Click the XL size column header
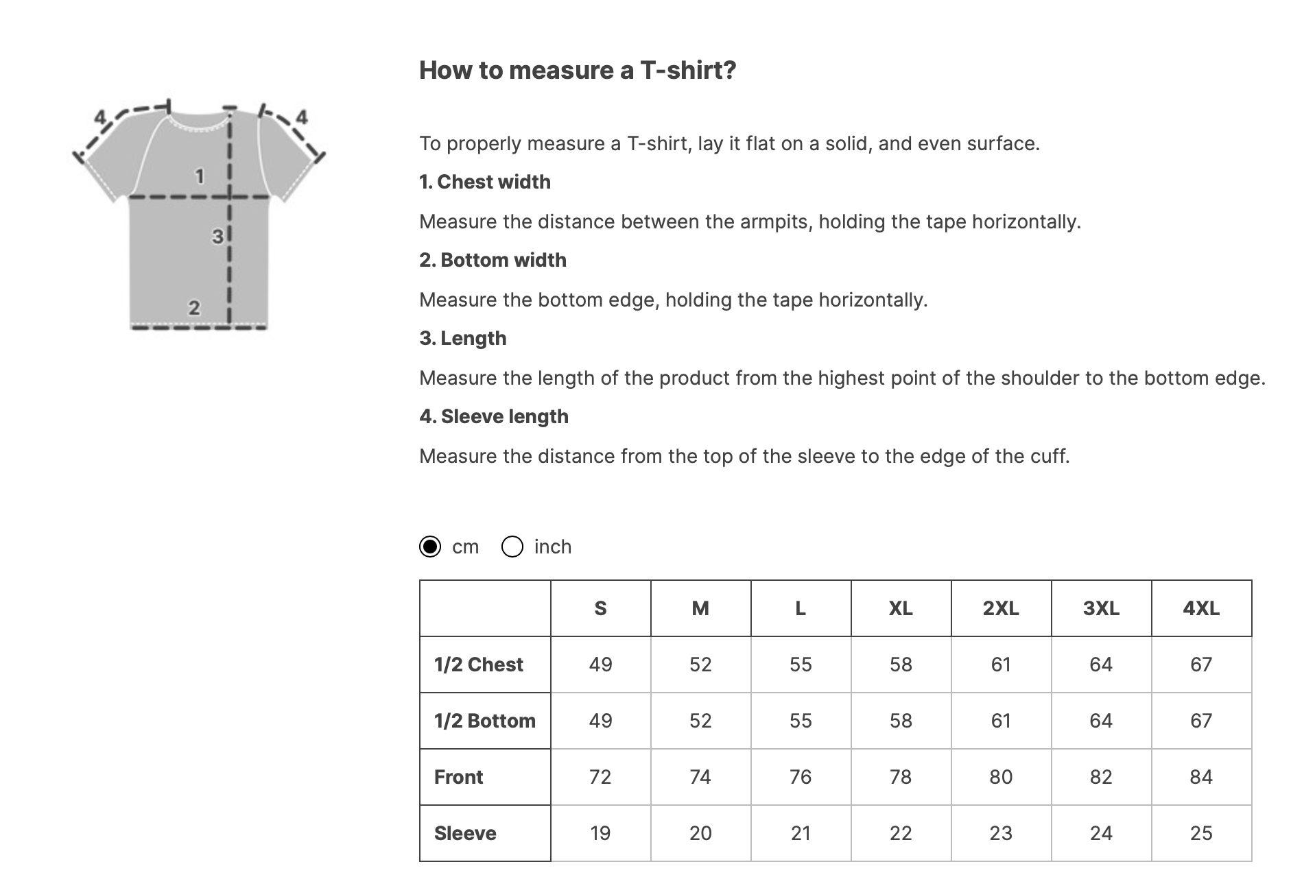Viewport: 1291px width, 886px height. (901, 608)
